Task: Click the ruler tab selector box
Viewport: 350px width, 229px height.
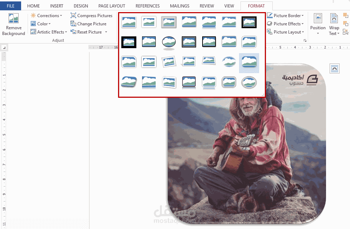Action: (4, 48)
